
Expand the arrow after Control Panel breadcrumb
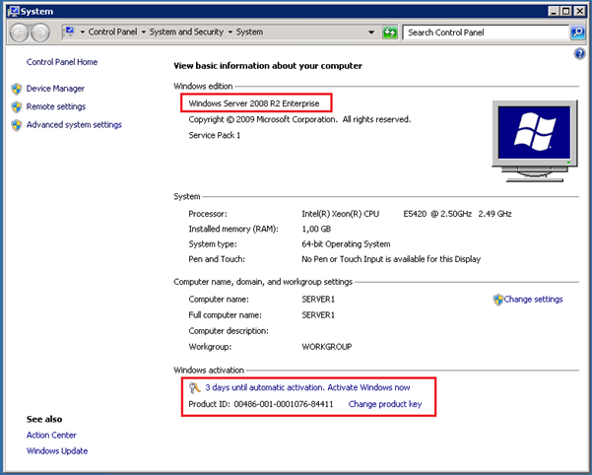(x=145, y=33)
